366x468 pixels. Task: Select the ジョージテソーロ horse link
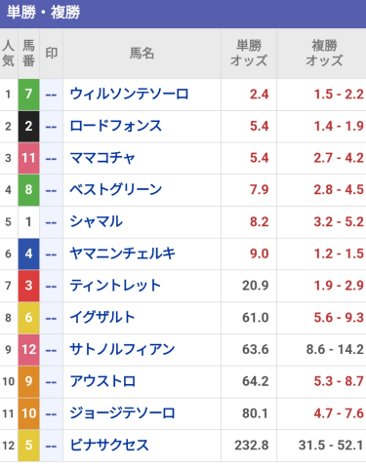click(x=122, y=413)
